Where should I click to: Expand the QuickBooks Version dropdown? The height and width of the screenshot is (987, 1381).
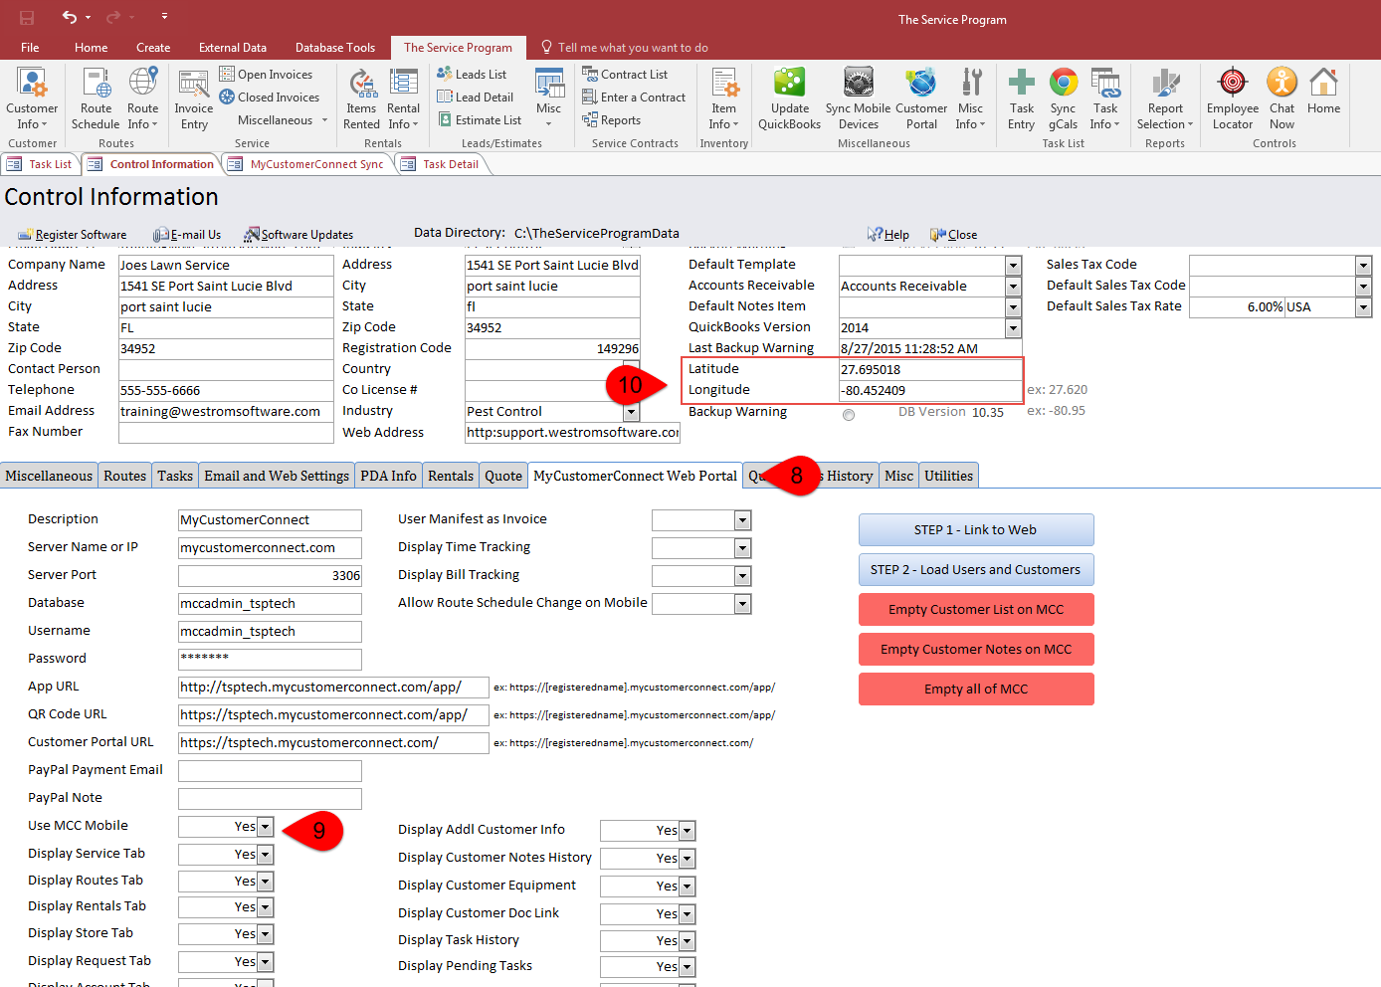point(1013,328)
